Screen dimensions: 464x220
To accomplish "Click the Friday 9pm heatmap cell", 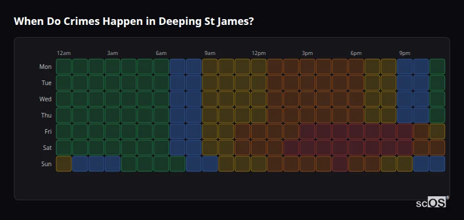I will 404,131.
